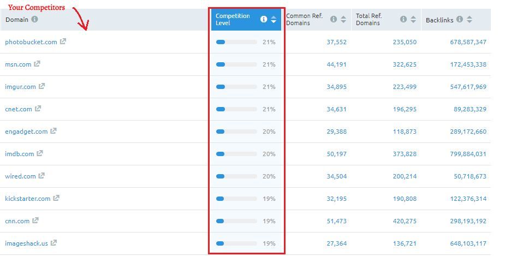Open imageshack.us external link icon
Image resolution: width=505 pixels, height=256 pixels.
click(x=54, y=243)
